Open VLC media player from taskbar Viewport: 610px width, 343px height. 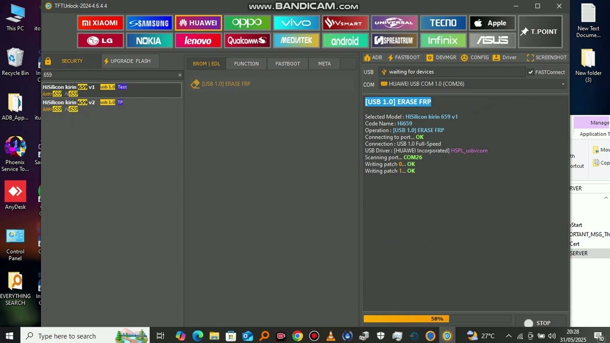330,336
